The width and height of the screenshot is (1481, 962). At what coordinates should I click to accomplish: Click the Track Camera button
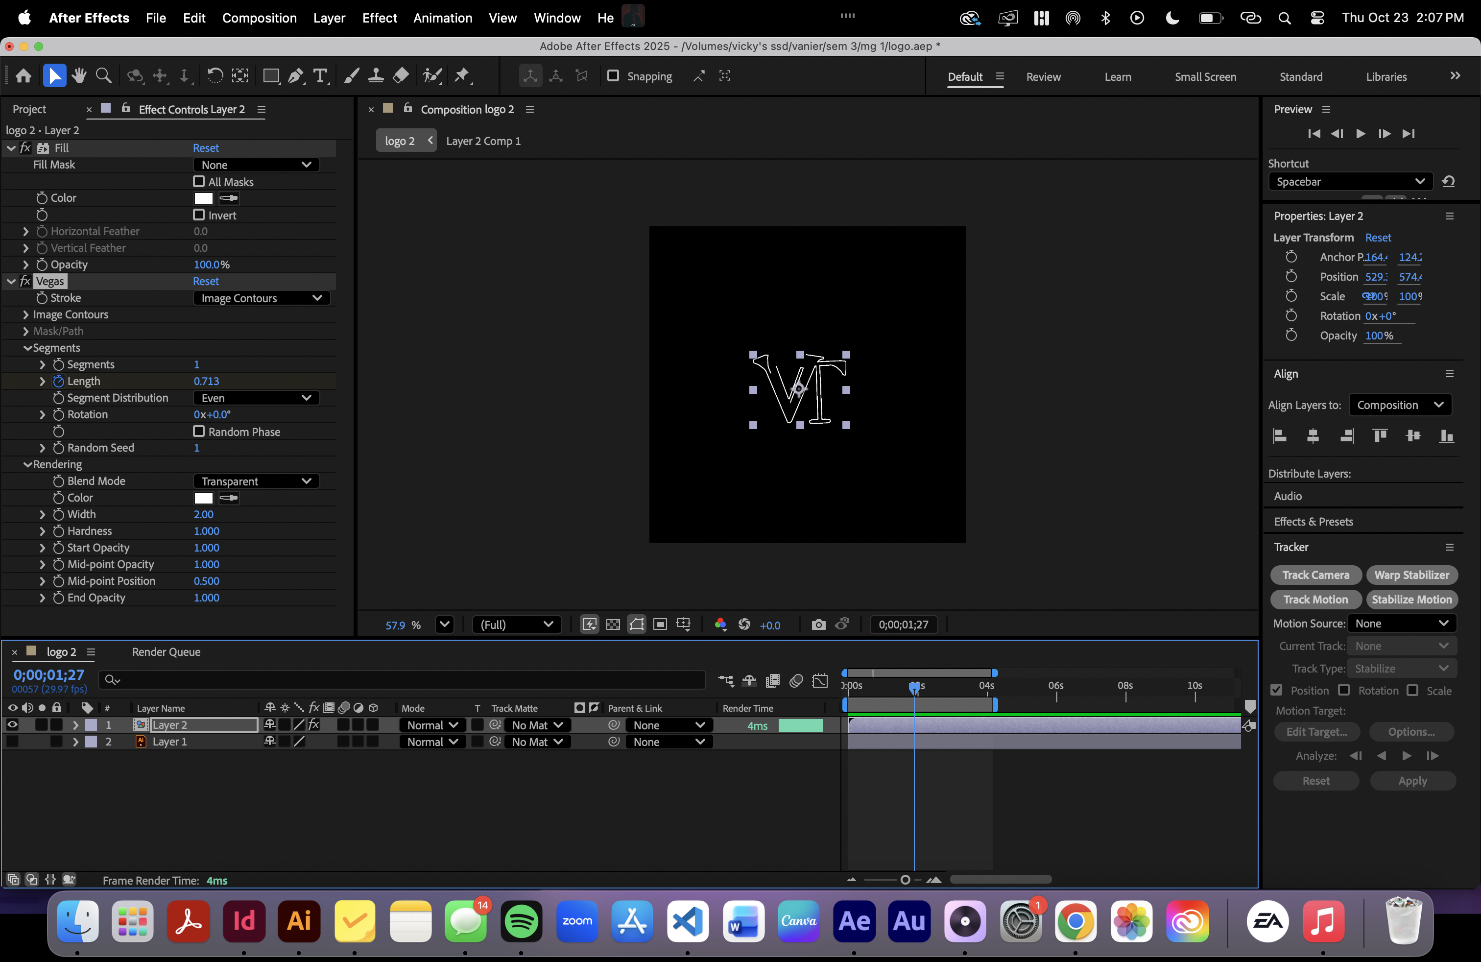pyautogui.click(x=1315, y=575)
